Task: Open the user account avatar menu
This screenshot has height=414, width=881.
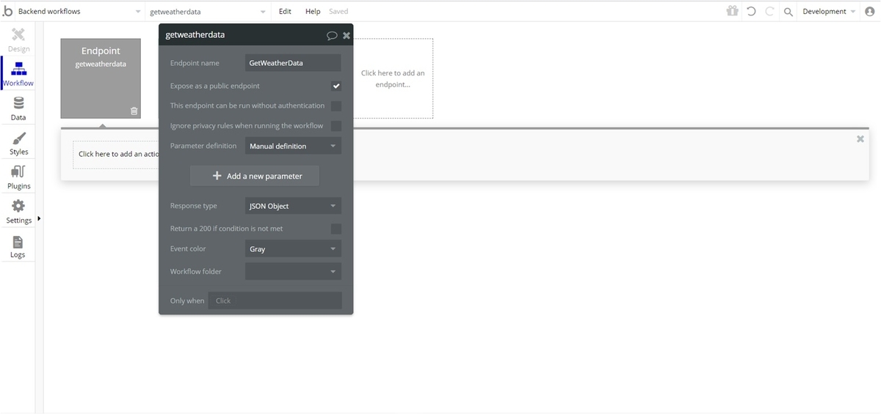Action: (870, 12)
